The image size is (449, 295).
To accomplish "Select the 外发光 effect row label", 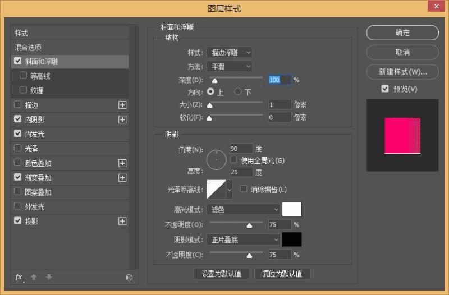I will [35, 206].
